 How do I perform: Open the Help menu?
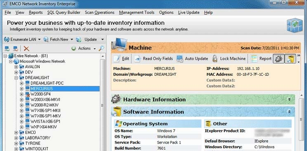[208, 12]
